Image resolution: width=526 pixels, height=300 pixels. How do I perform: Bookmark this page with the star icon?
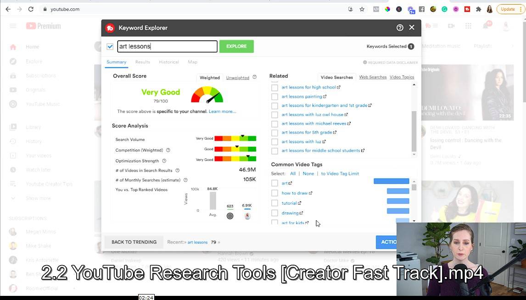pyautogui.click(x=362, y=9)
